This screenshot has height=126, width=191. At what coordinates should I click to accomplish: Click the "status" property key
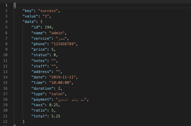coord(40,55)
